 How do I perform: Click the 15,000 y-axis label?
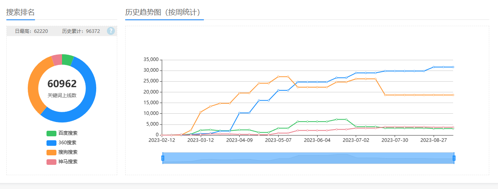[151, 103]
